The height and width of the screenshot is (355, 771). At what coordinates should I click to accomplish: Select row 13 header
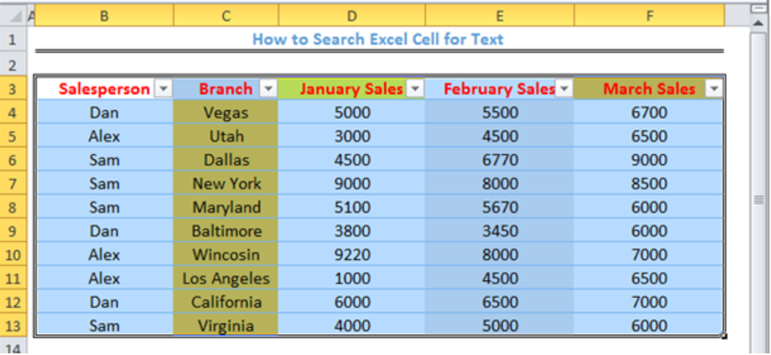13,326
